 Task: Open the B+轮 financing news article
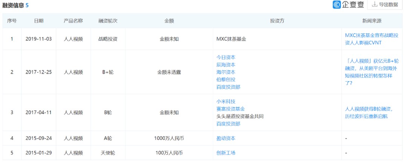372,72
